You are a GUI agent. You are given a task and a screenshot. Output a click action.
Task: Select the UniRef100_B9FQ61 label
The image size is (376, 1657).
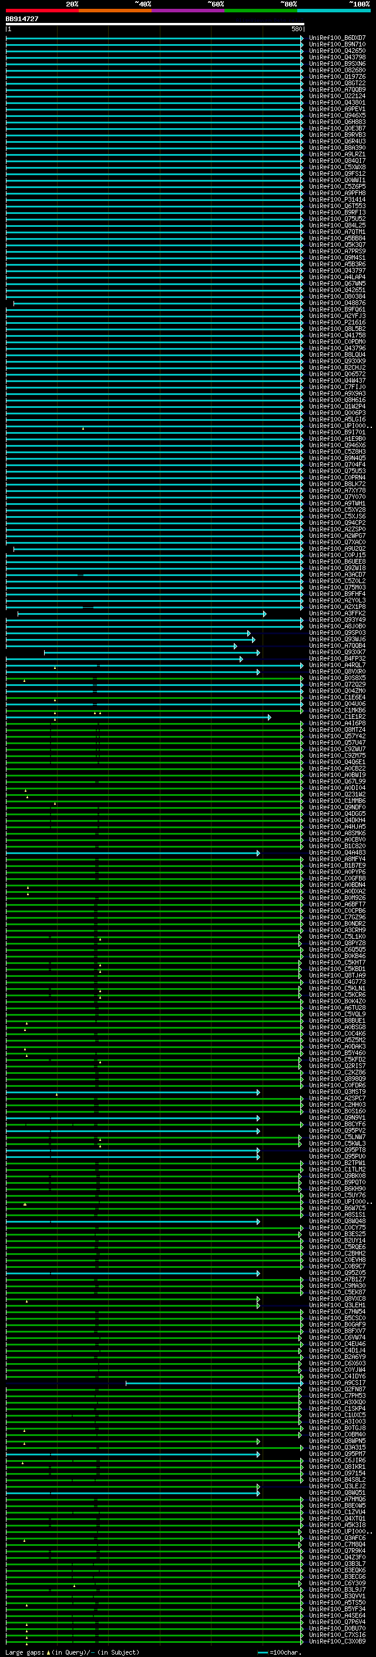pyautogui.click(x=337, y=309)
